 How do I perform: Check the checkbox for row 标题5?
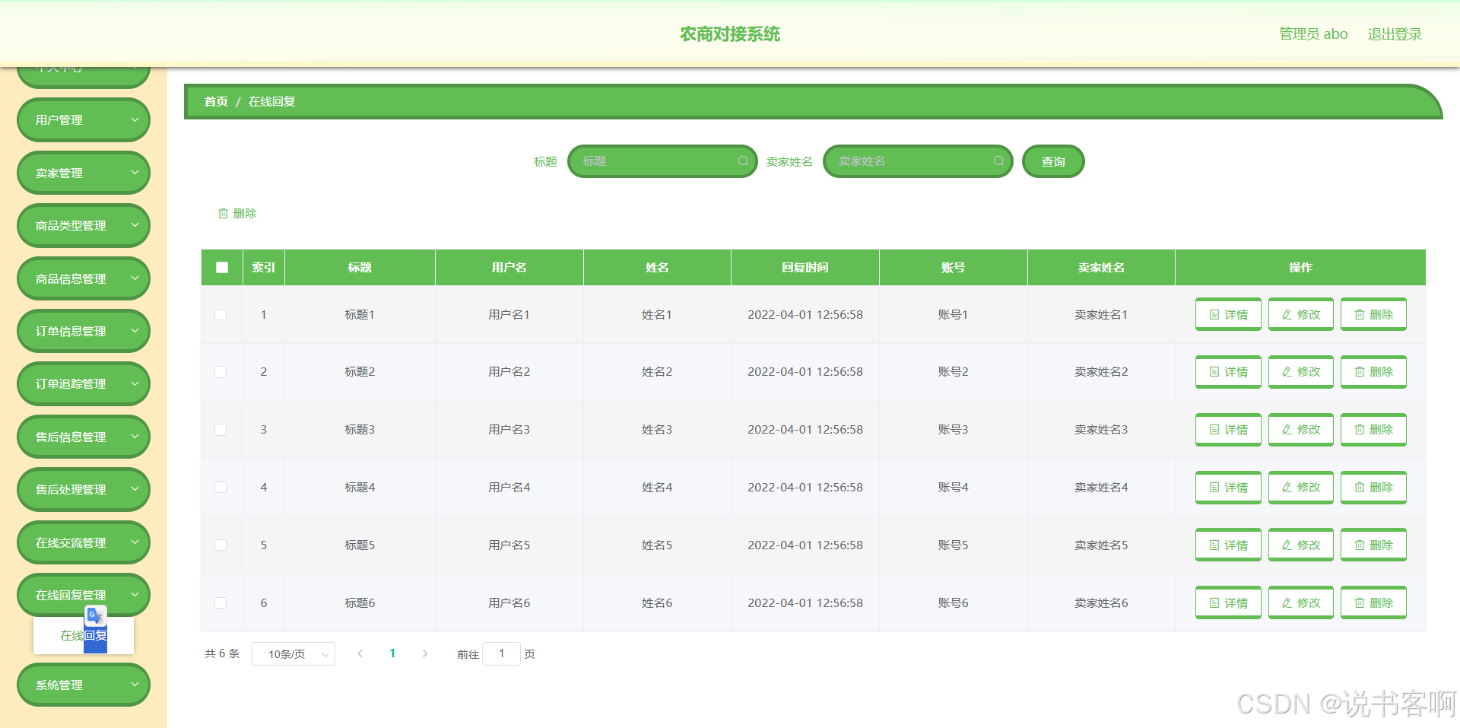221,545
